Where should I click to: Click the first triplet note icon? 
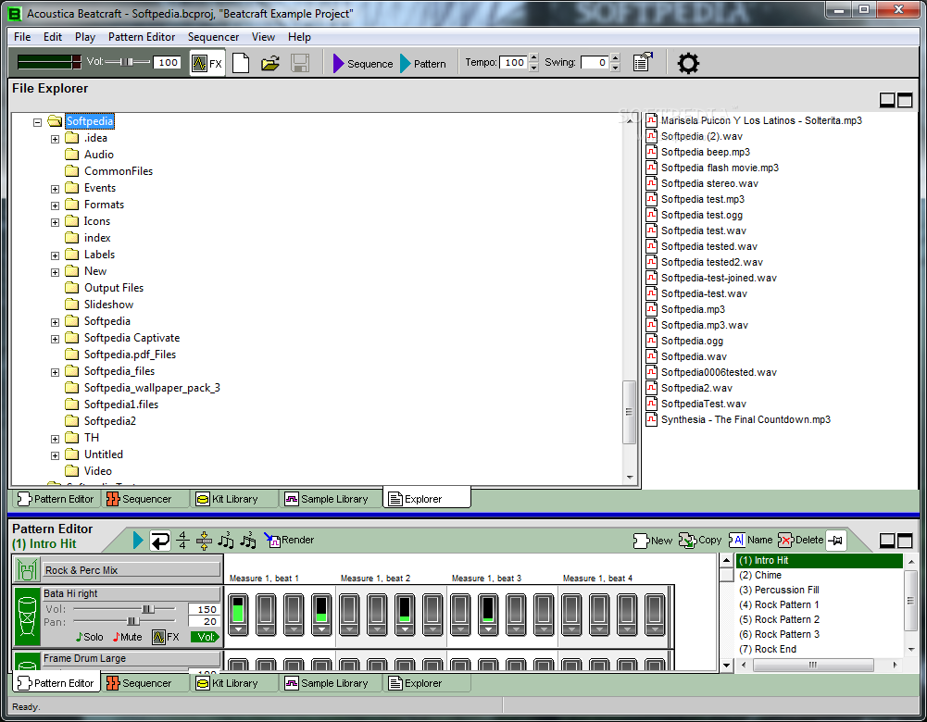[226, 540]
